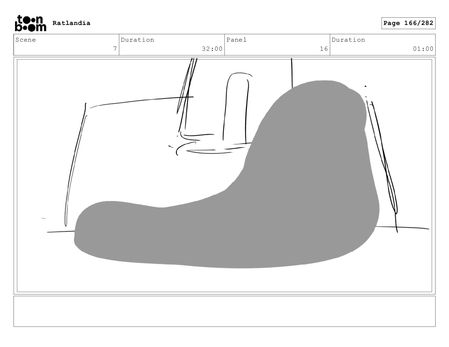Select the Ratlandia project title
This screenshot has width=449, height=347.
tap(71, 23)
